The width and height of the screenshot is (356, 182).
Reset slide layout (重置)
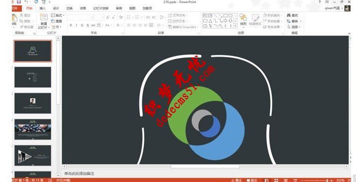[x=57, y=21]
